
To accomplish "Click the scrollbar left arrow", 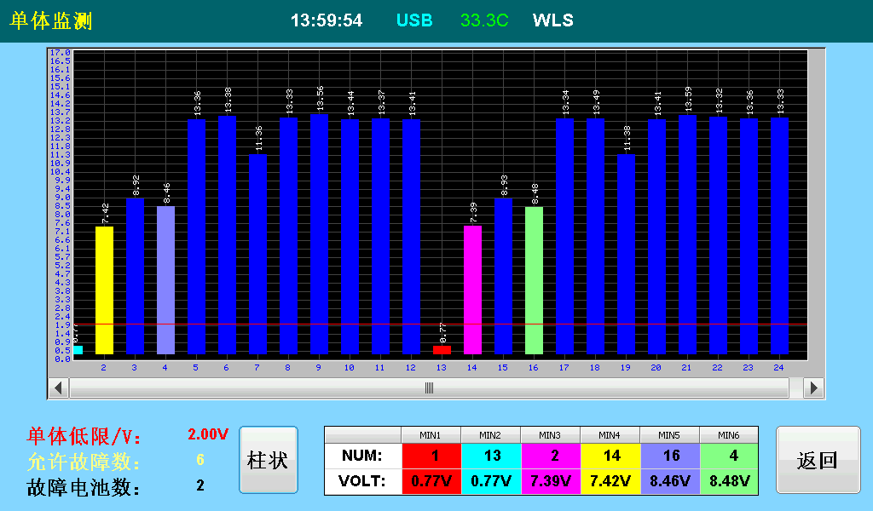I will pyautogui.click(x=58, y=388).
